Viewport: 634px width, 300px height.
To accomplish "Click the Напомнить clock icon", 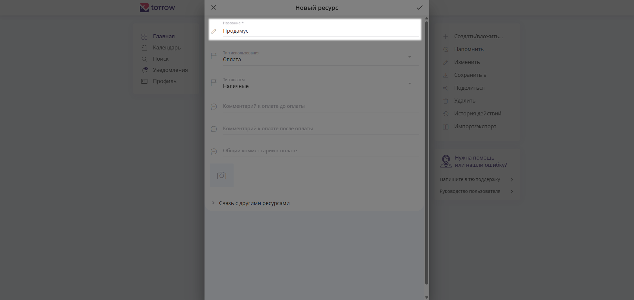I will (446, 49).
